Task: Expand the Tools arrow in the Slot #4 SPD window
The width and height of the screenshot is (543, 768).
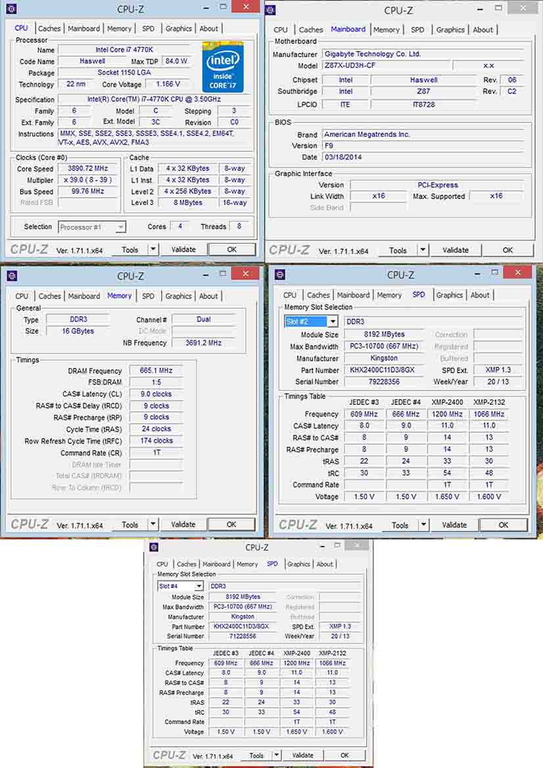Action: (x=276, y=756)
